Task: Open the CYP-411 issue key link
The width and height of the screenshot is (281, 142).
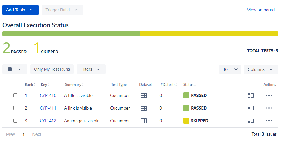Action: tap(48, 108)
